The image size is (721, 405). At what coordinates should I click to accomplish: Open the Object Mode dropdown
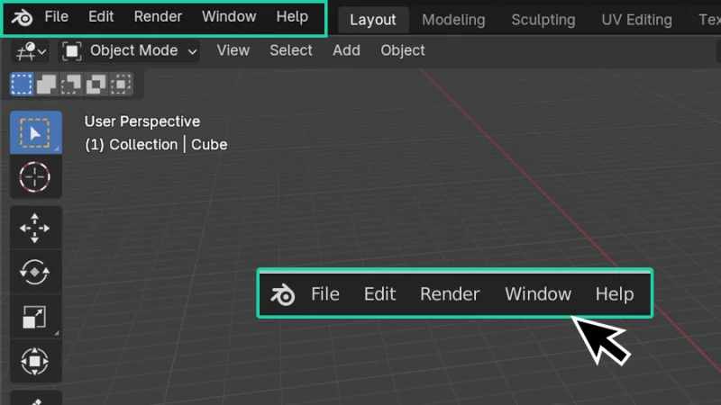tap(129, 51)
